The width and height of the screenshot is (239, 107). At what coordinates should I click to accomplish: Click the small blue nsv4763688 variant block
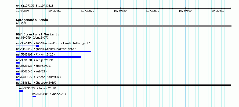34,97
